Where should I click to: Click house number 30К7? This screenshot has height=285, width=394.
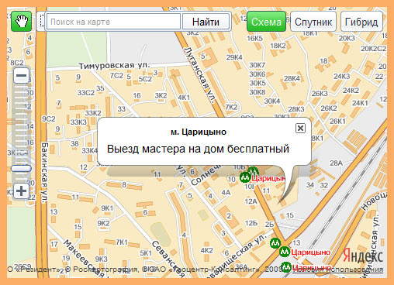click(x=257, y=65)
